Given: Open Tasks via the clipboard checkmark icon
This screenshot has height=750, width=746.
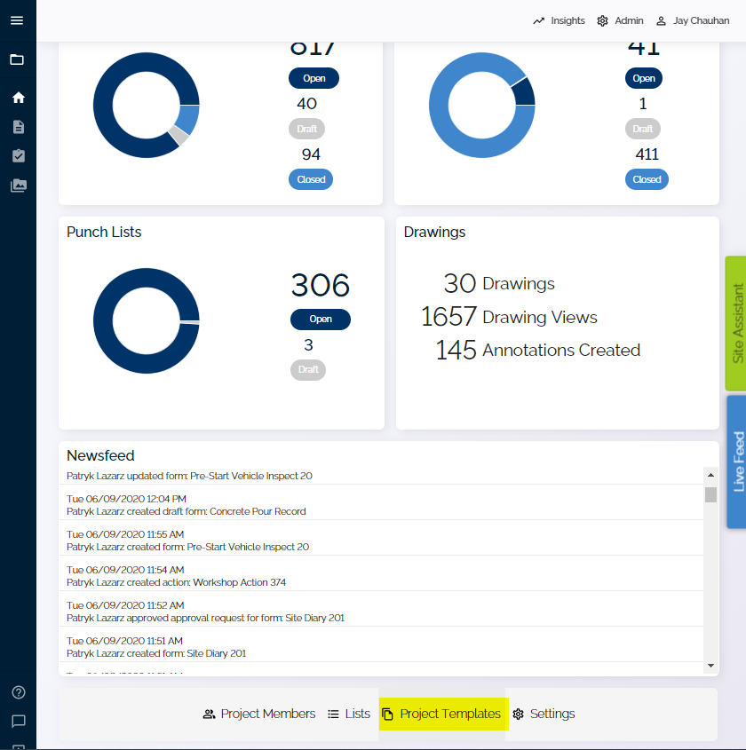Looking at the screenshot, I should [17, 155].
